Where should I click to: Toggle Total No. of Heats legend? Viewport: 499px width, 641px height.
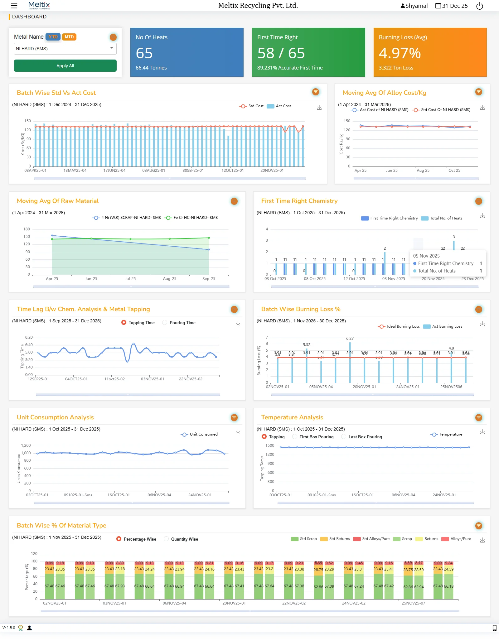point(442,218)
